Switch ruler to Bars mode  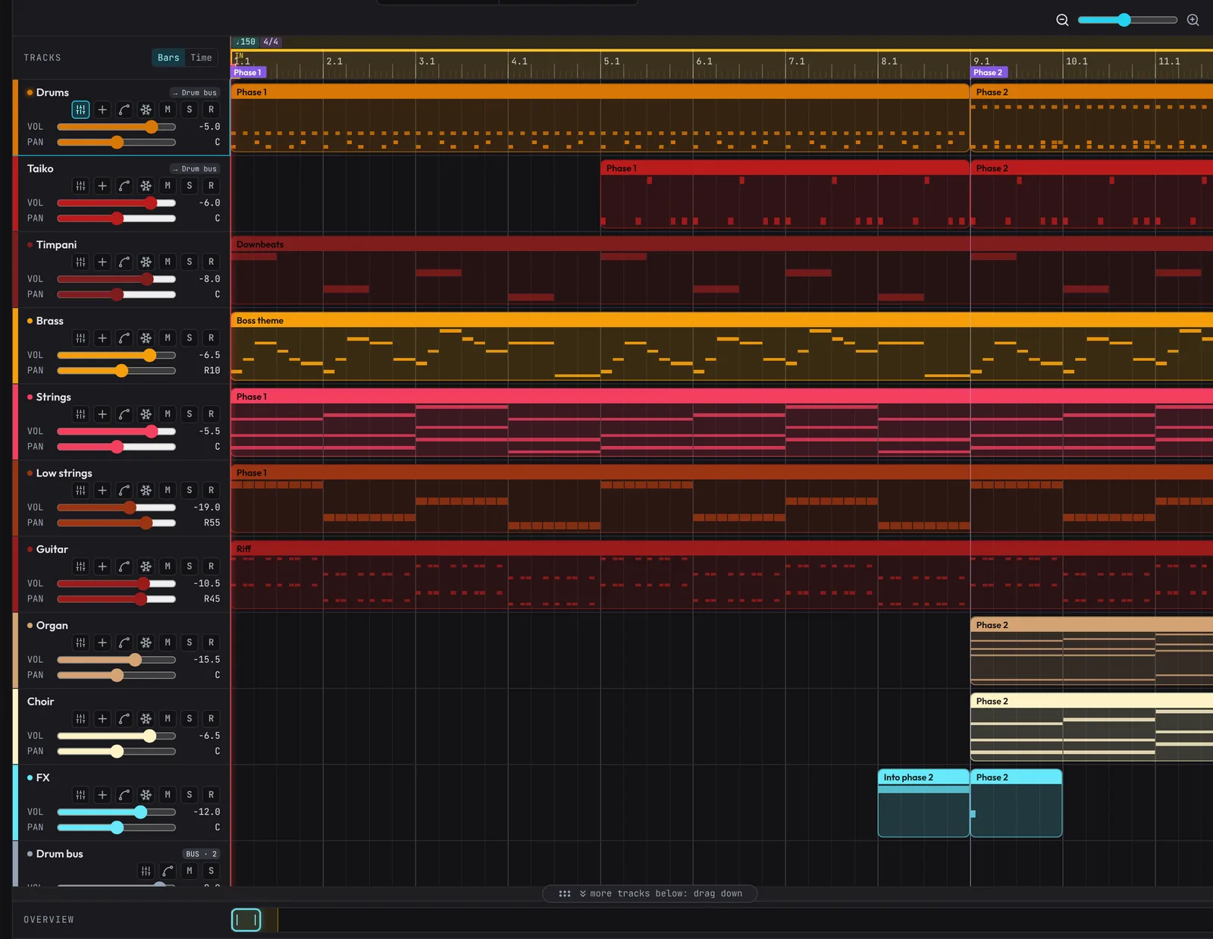tap(168, 58)
